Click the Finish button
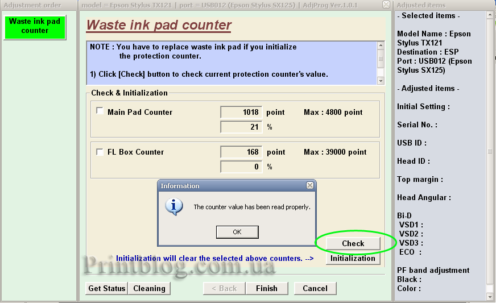 (266, 288)
